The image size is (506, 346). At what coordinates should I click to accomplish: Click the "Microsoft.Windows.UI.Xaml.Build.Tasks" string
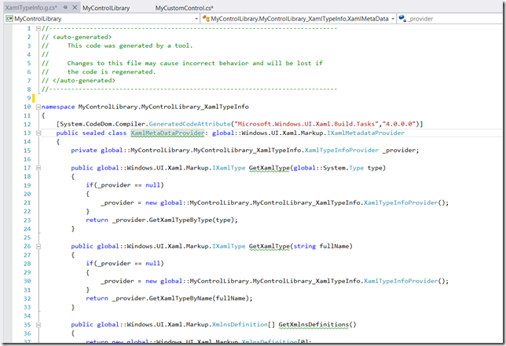306,124
